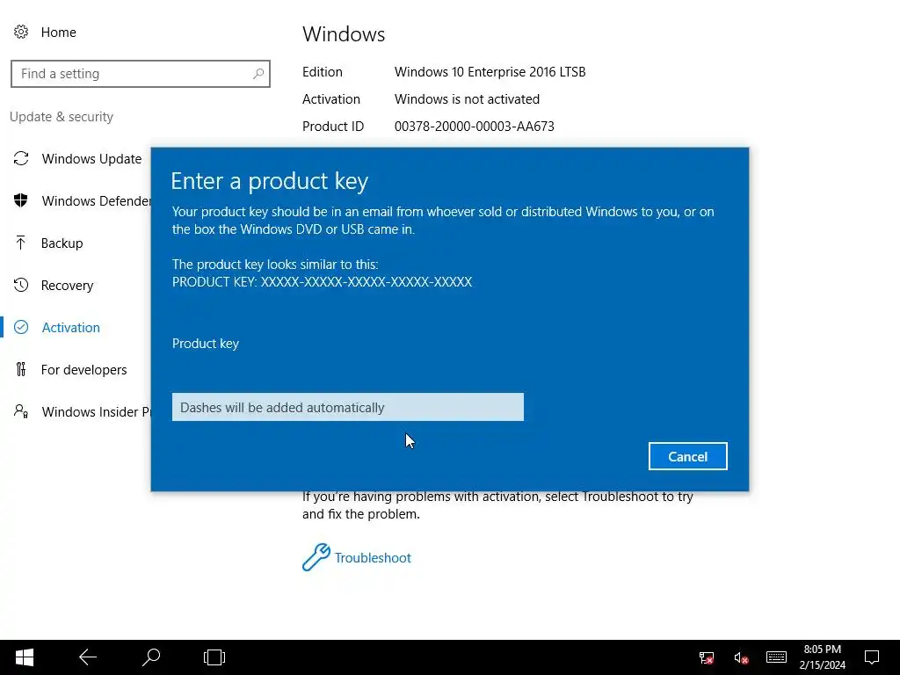The width and height of the screenshot is (900, 675).
Task: Click the Windows 10 Enterprise 2016 LTSB text
Action: tap(490, 72)
